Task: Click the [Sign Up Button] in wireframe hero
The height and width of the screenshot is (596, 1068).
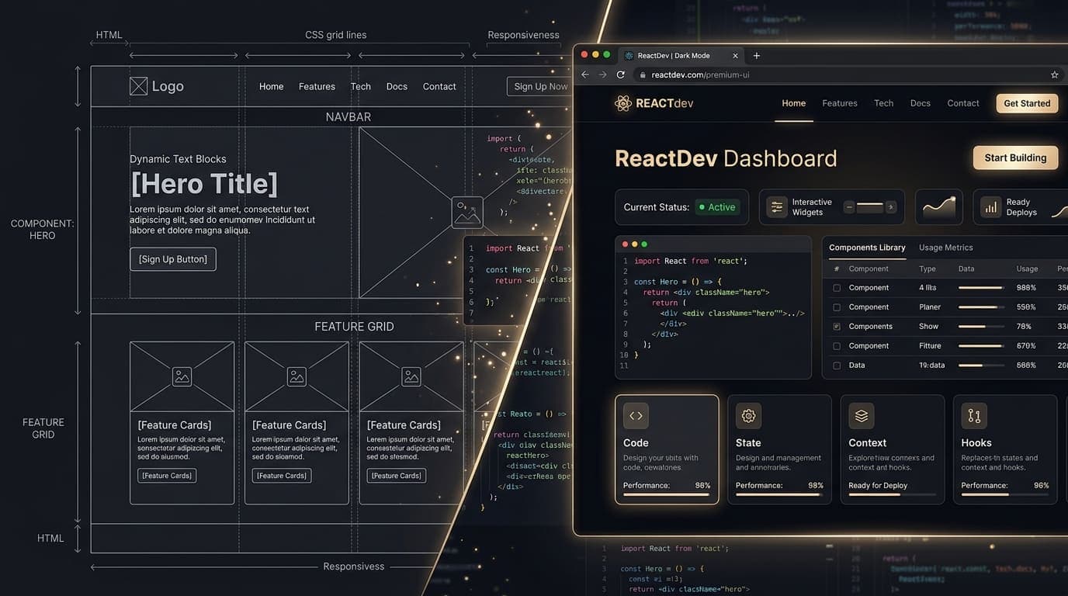Action: 173,259
